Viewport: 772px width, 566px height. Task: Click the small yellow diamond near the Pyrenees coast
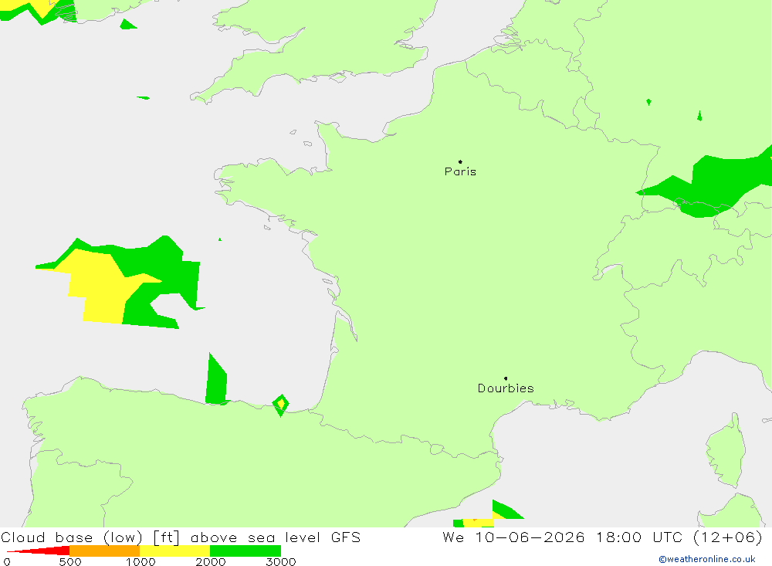(281, 405)
